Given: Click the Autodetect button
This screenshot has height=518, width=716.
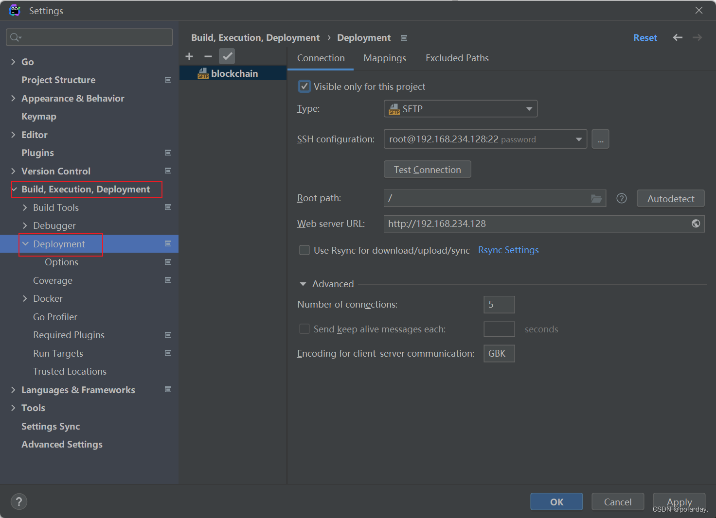Looking at the screenshot, I should coord(671,198).
